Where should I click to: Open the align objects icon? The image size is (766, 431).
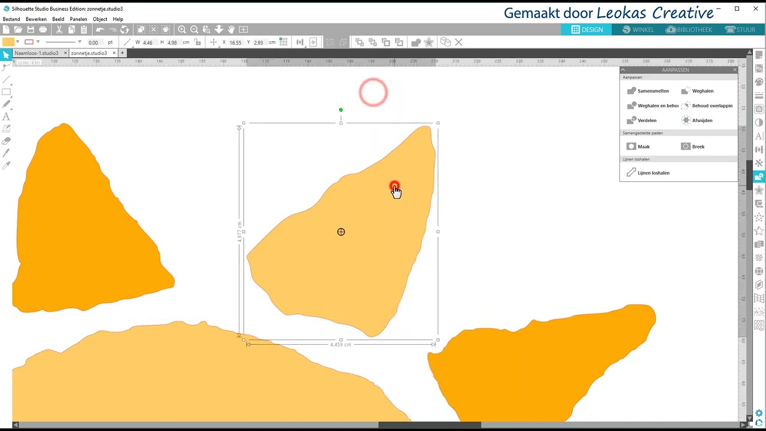(300, 43)
